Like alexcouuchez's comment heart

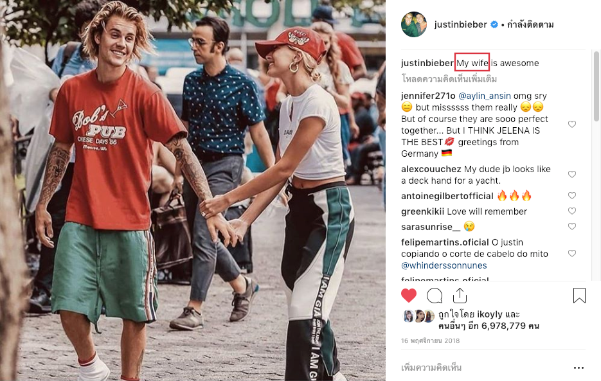(572, 174)
